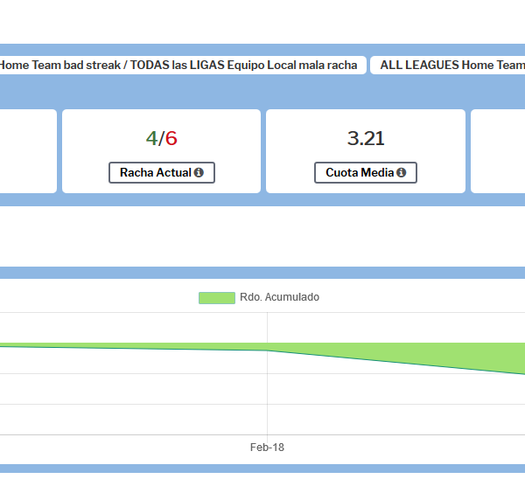Screen dimensions: 525x479
Task: Click the blue bar below the Feb-18 axis
Action: [x=262, y=469]
